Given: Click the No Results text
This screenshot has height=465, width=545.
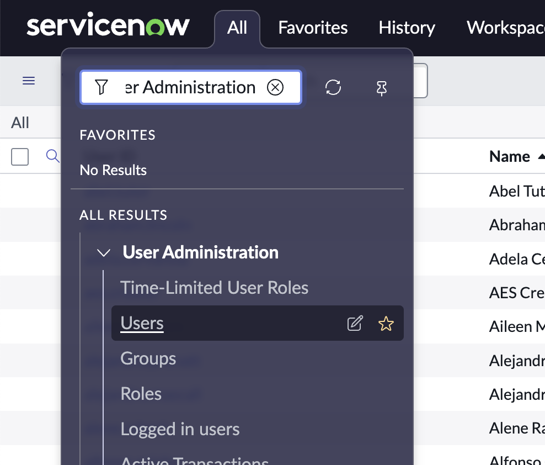Looking at the screenshot, I should [x=113, y=170].
